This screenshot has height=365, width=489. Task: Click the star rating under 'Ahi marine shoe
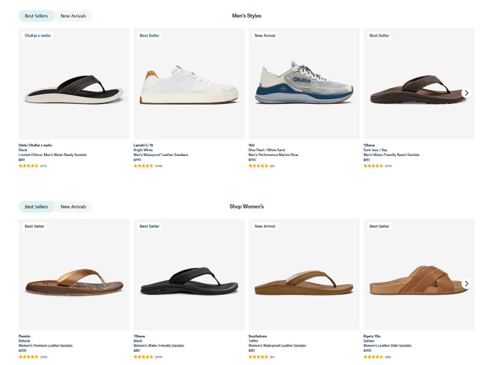(x=258, y=166)
